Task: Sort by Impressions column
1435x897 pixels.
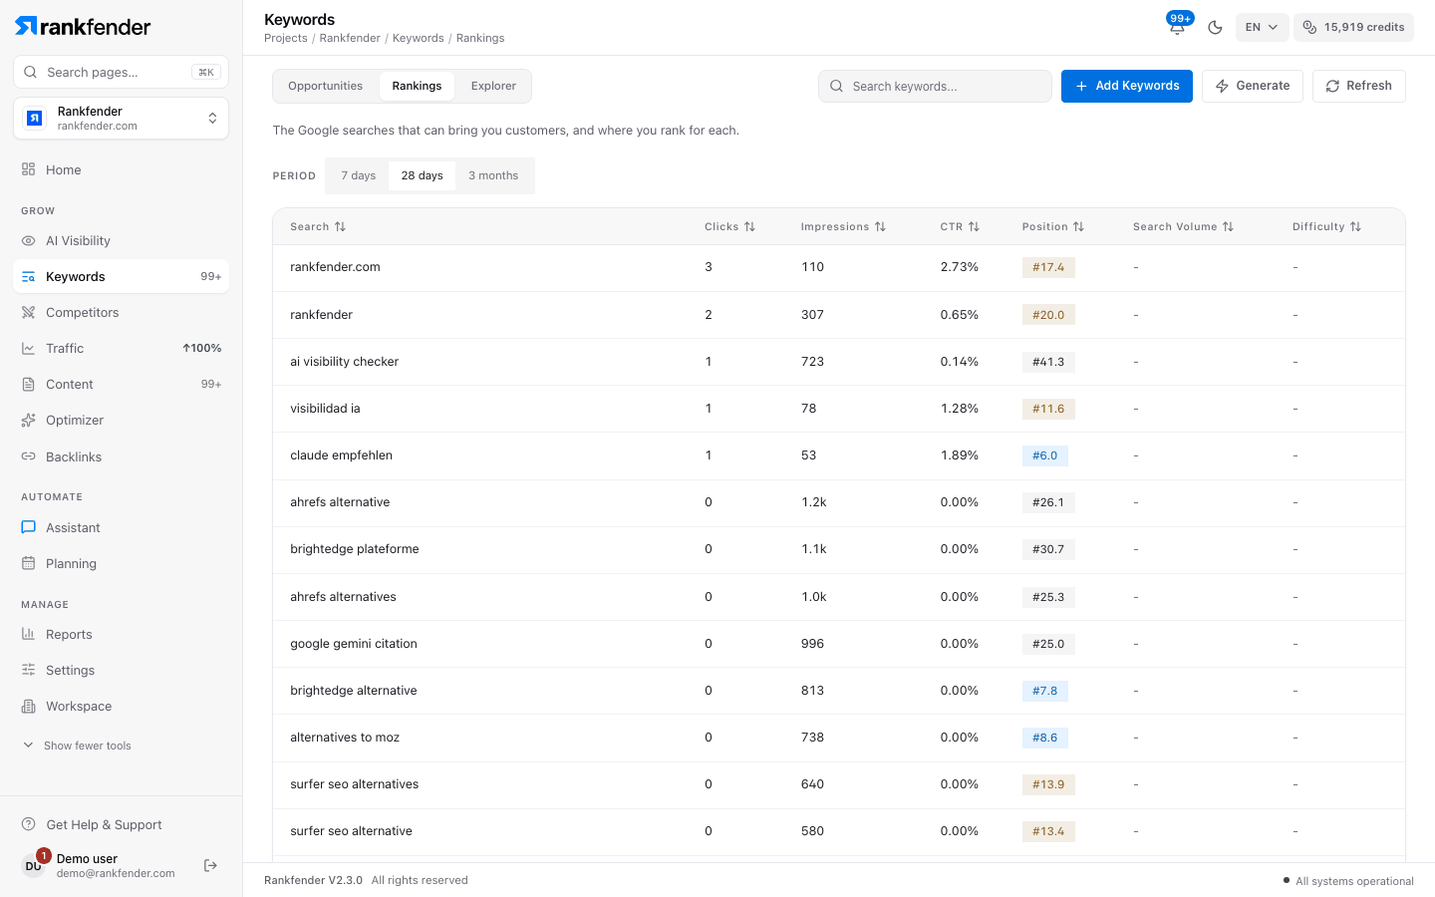Action: coord(843,227)
